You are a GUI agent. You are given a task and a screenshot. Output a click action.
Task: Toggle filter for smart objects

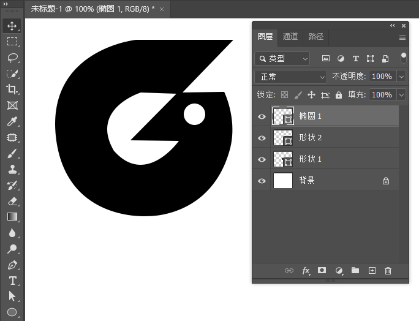(385, 59)
